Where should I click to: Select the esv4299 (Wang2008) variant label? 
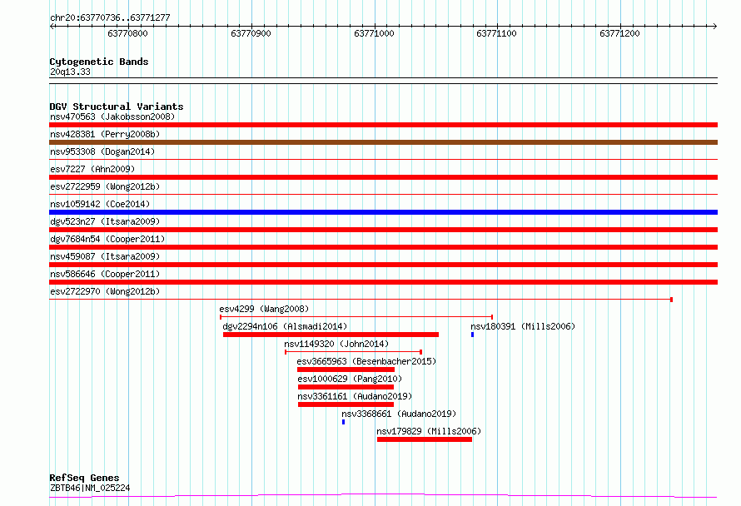click(264, 309)
